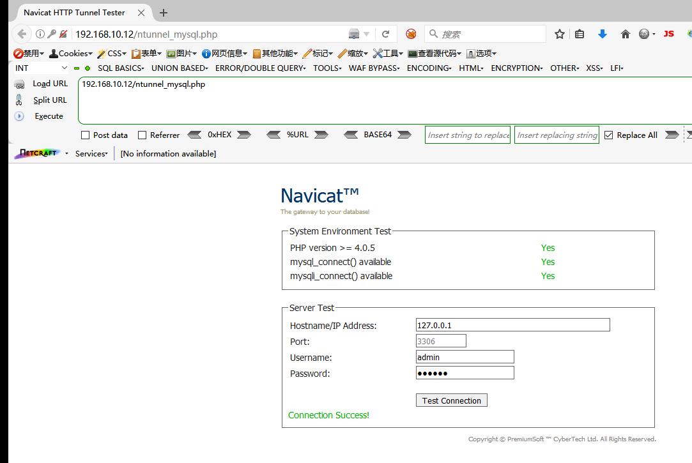Open the TOOLS menu in HackBar
692x463 pixels.
click(x=327, y=68)
